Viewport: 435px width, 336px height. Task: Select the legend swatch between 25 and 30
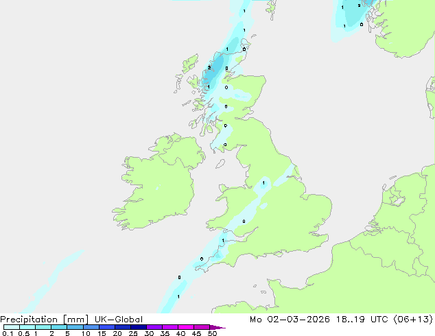[x=139, y=327]
